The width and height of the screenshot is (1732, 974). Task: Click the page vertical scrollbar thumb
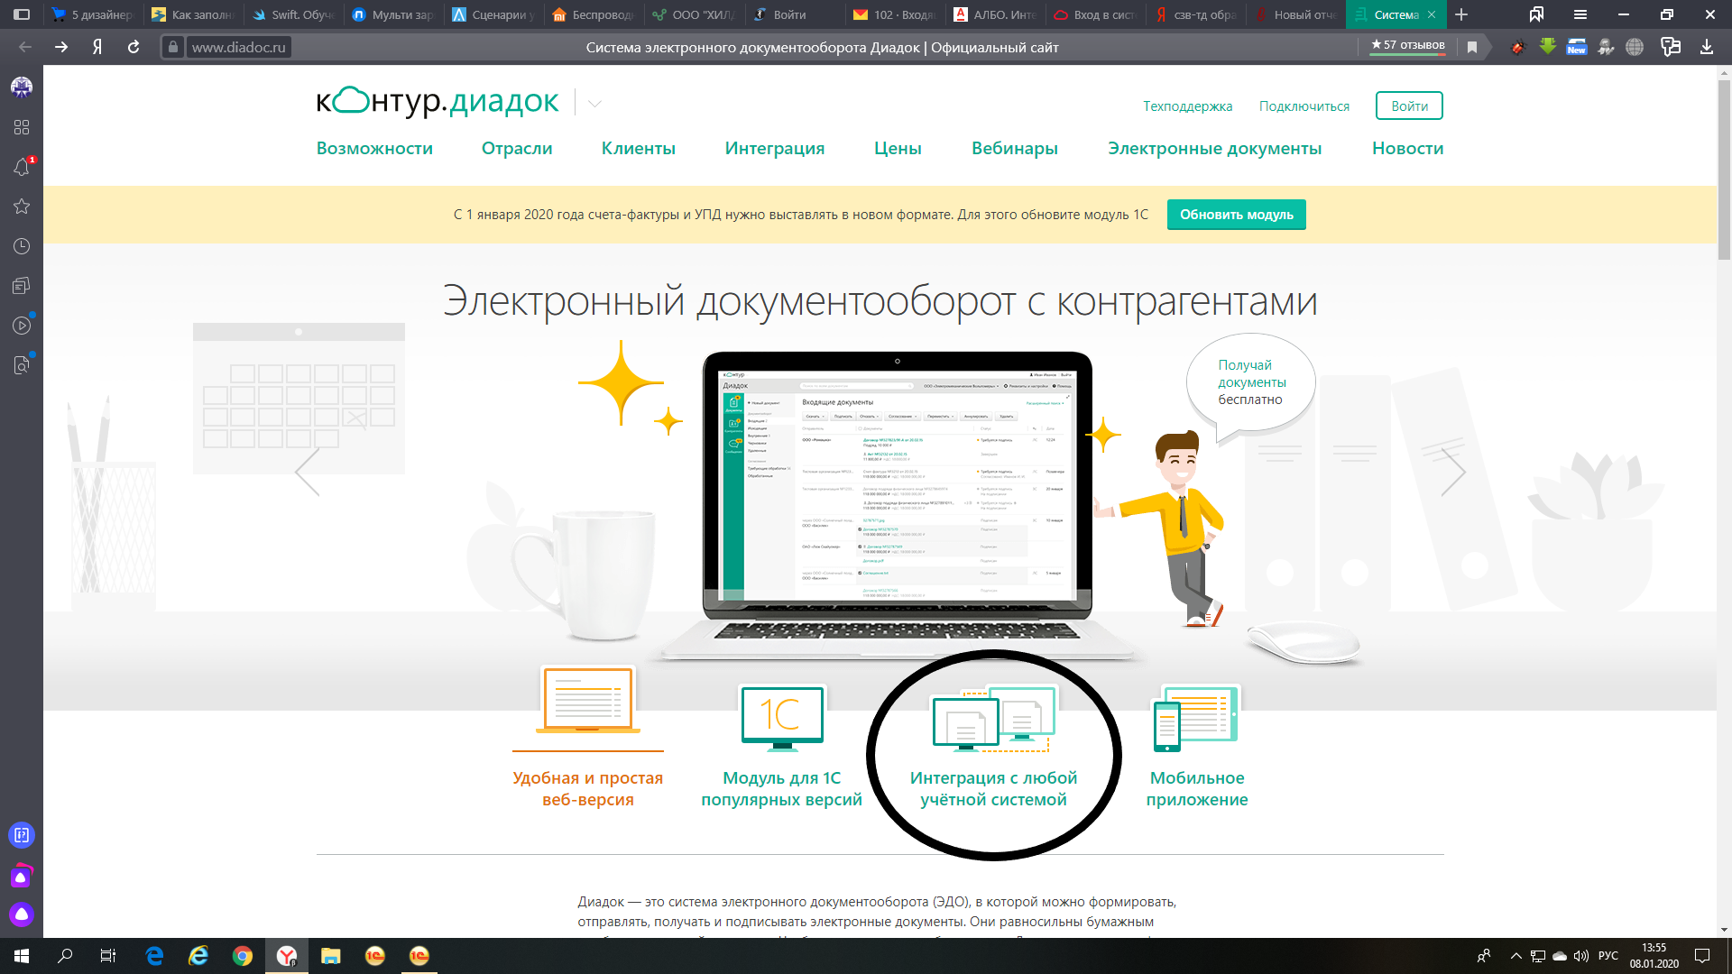coord(1724,171)
